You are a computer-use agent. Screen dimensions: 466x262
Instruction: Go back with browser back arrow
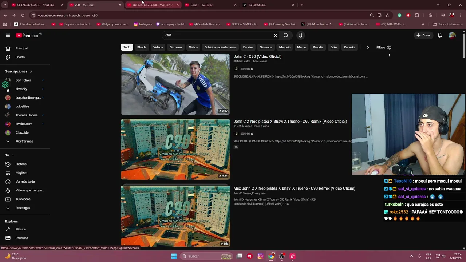click(5, 15)
